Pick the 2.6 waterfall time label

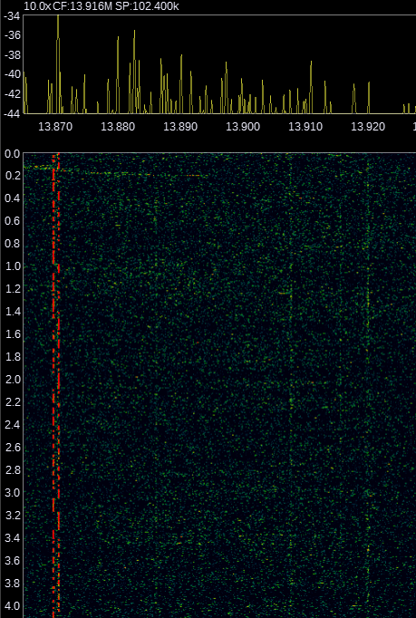tap(12, 448)
